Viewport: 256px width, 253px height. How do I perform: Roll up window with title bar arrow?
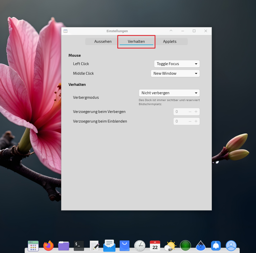[171, 31]
